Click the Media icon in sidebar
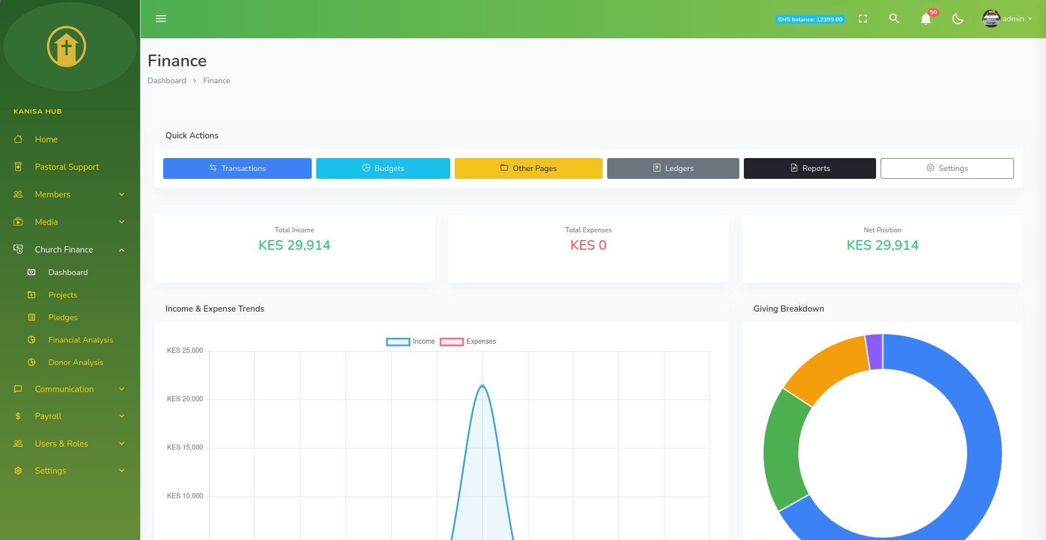This screenshot has width=1046, height=540. (18, 222)
